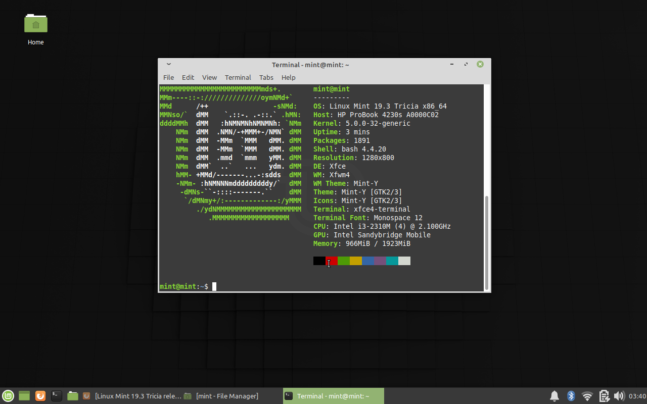Minimize the Terminal window
The image size is (647, 404).
pos(452,64)
